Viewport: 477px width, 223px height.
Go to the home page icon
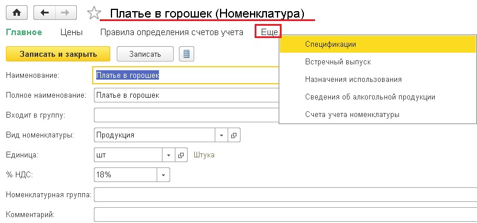pos(17,13)
